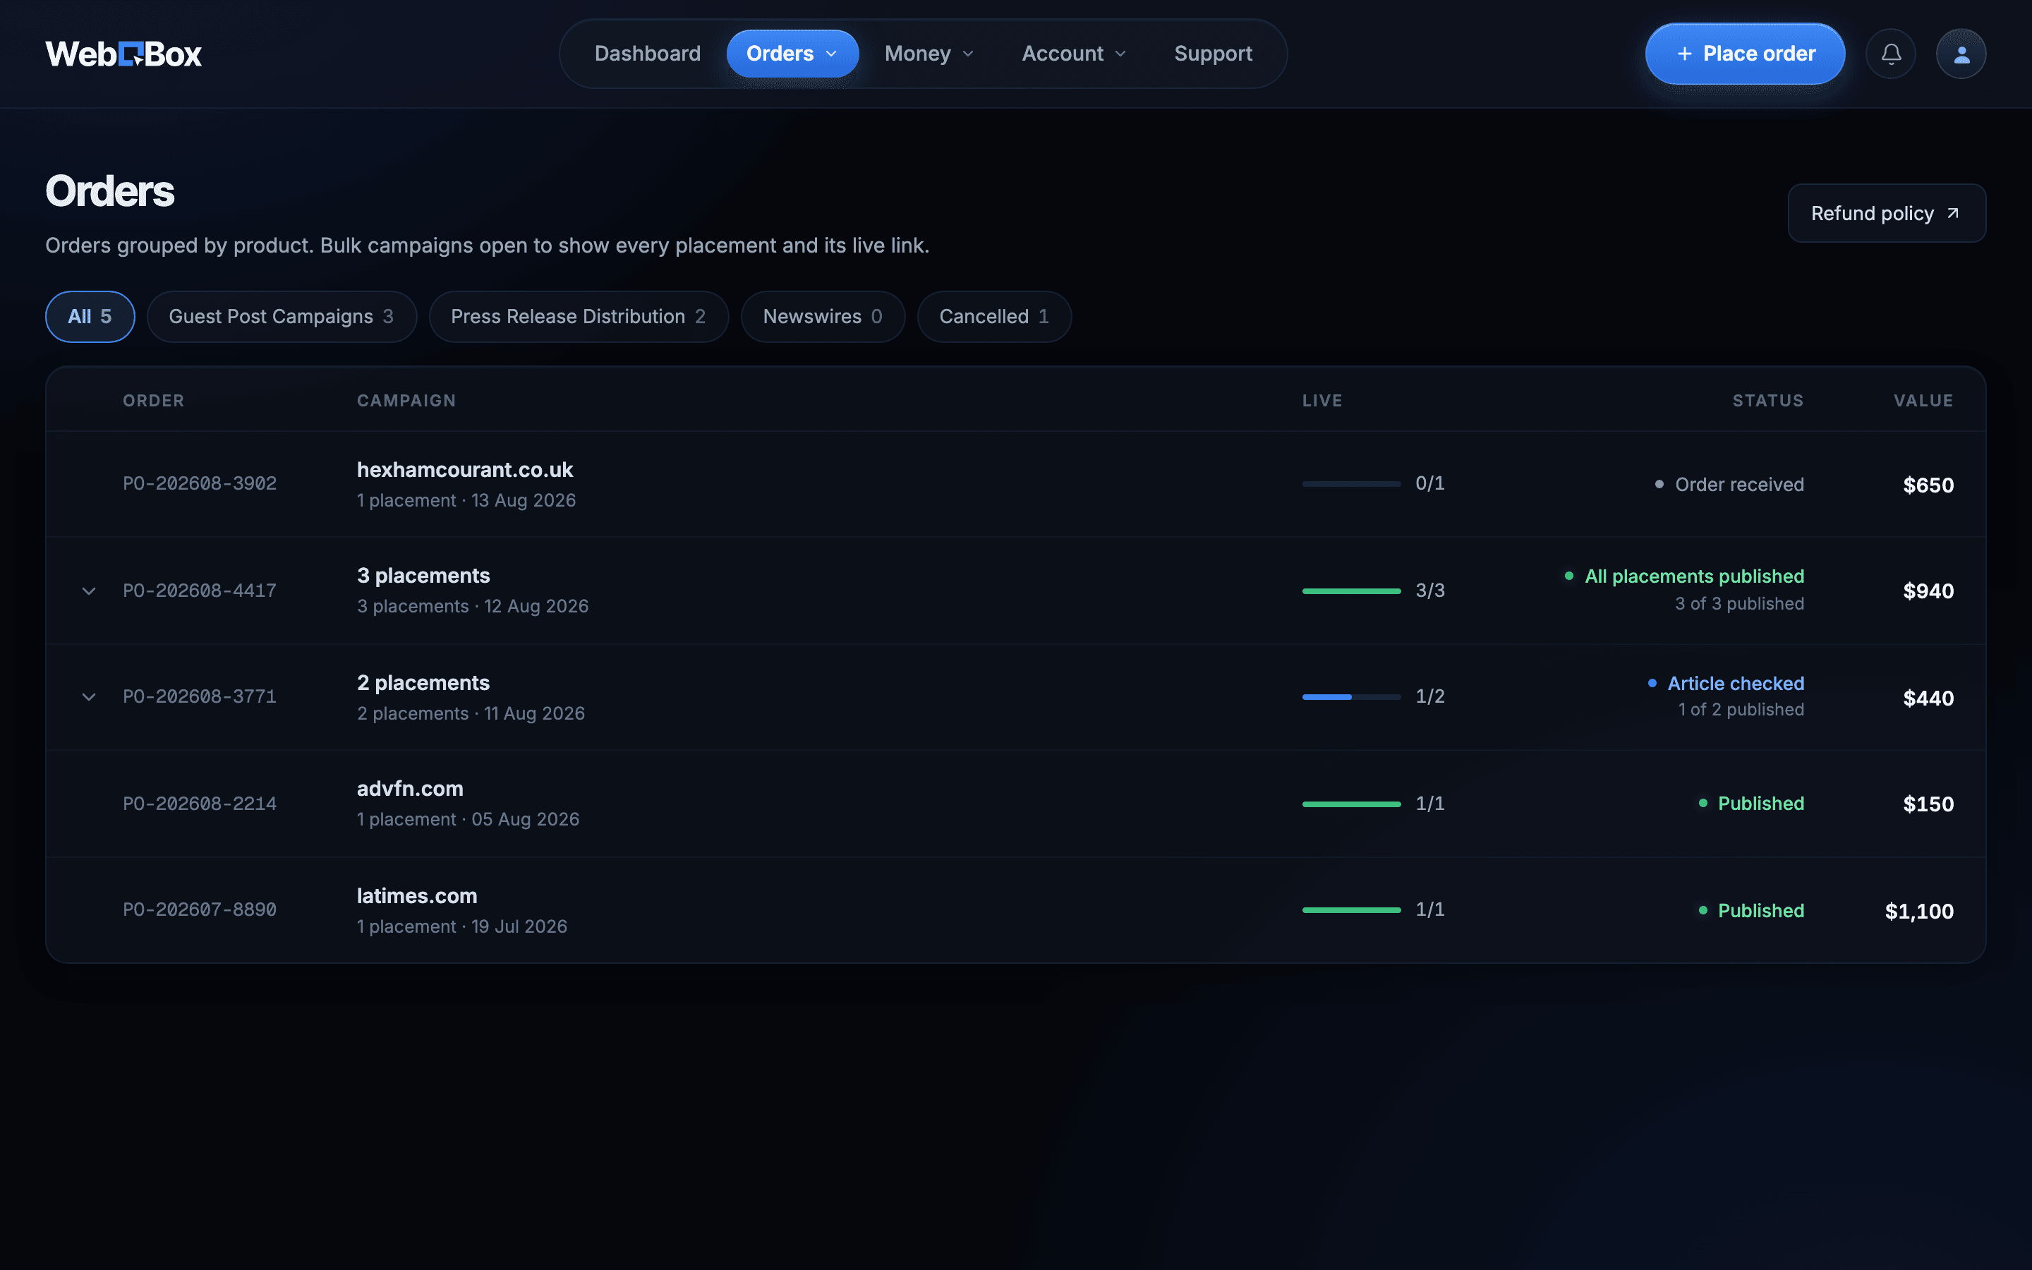Click the latimes.com Published status

click(x=1750, y=912)
